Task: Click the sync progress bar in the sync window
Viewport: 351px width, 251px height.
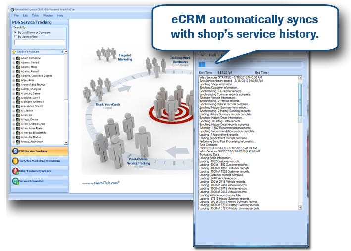Action: (251, 65)
